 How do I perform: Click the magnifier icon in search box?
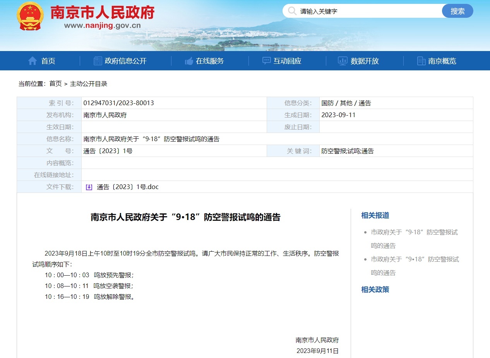[292, 11]
